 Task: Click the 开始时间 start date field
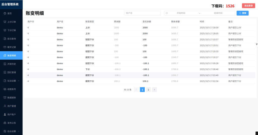click(x=181, y=13)
